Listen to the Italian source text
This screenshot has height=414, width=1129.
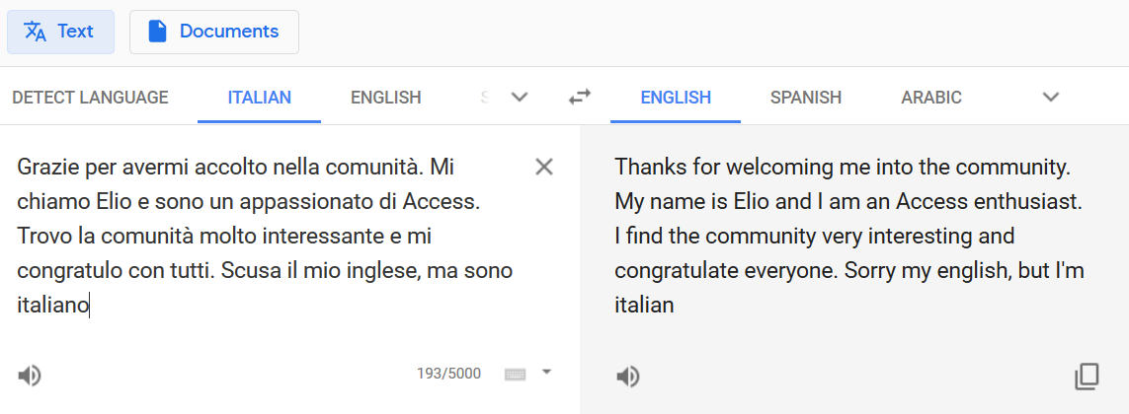pyautogui.click(x=30, y=375)
